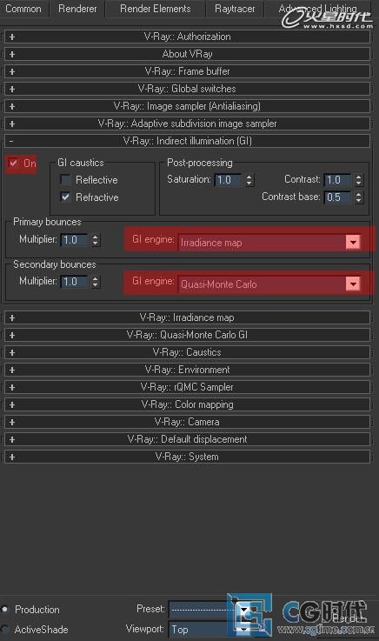
Task: Select the Production radio button
Action: pos(5,609)
